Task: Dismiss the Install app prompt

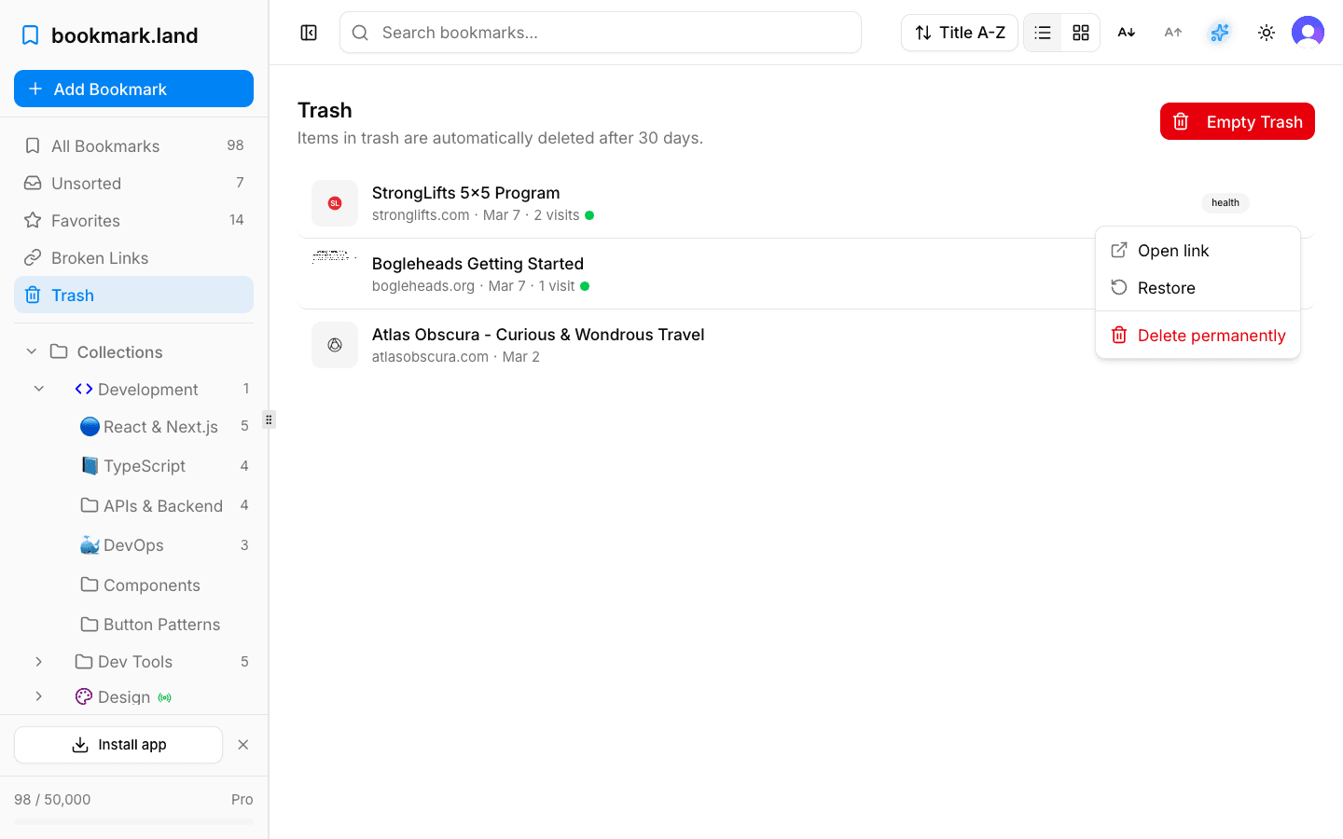Action: 243,745
